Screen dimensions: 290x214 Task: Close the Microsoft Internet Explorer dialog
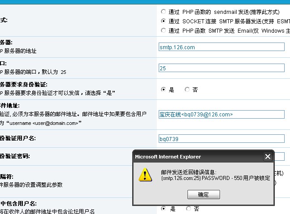[268, 157]
